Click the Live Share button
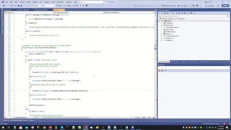Screen dimensions: 231x130 210,6
